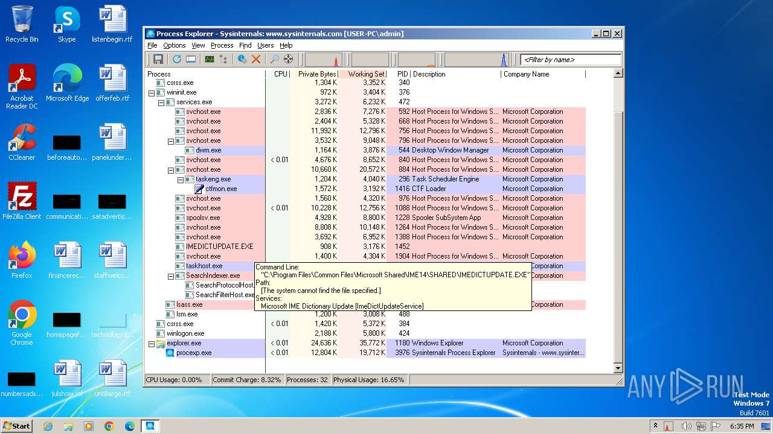Collapse the svchost.exe node containing dwm.exe
This screenshot has width=773, height=434.
tap(171, 141)
